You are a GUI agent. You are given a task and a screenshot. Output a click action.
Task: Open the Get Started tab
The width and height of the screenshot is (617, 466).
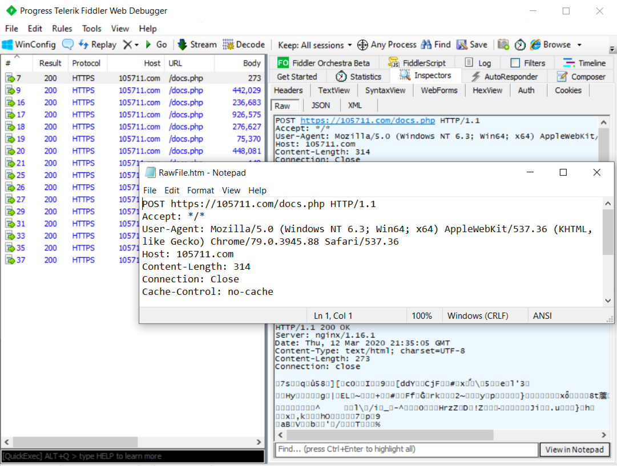(x=297, y=76)
